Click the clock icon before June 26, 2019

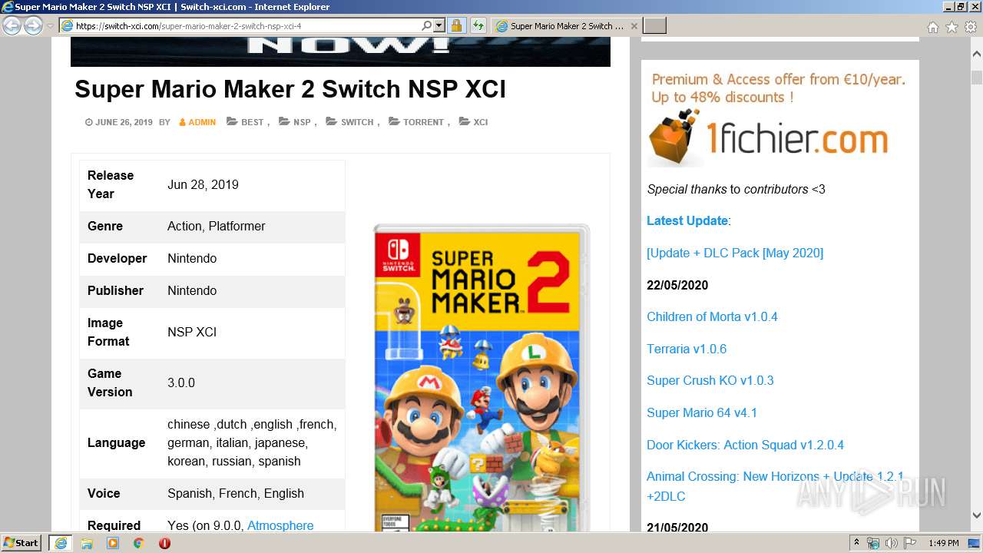(89, 122)
